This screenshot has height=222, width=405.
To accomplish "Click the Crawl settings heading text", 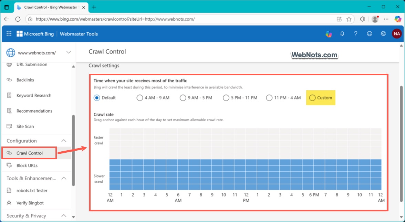I will tap(104, 65).
